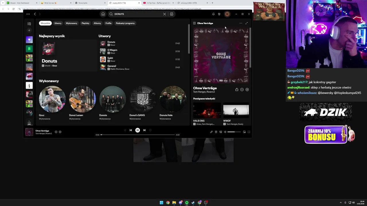Open the Donots artist card
367x206 pixels.
coord(112,103)
